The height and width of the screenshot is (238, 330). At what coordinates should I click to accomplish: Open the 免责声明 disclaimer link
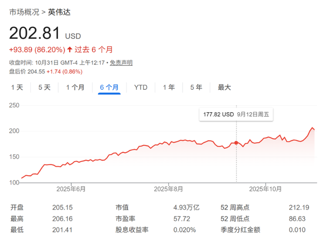coord(121,63)
